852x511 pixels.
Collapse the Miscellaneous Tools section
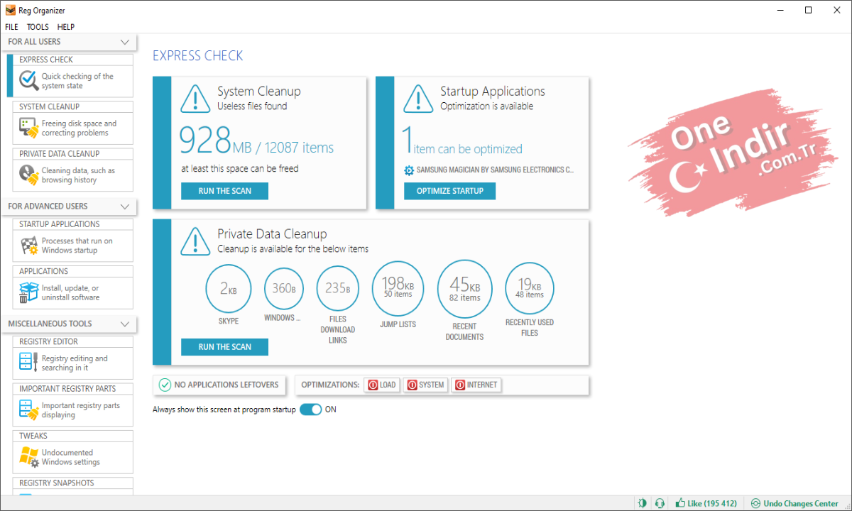[x=125, y=324]
